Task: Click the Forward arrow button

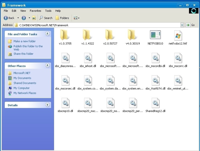Action: (x=24, y=18)
